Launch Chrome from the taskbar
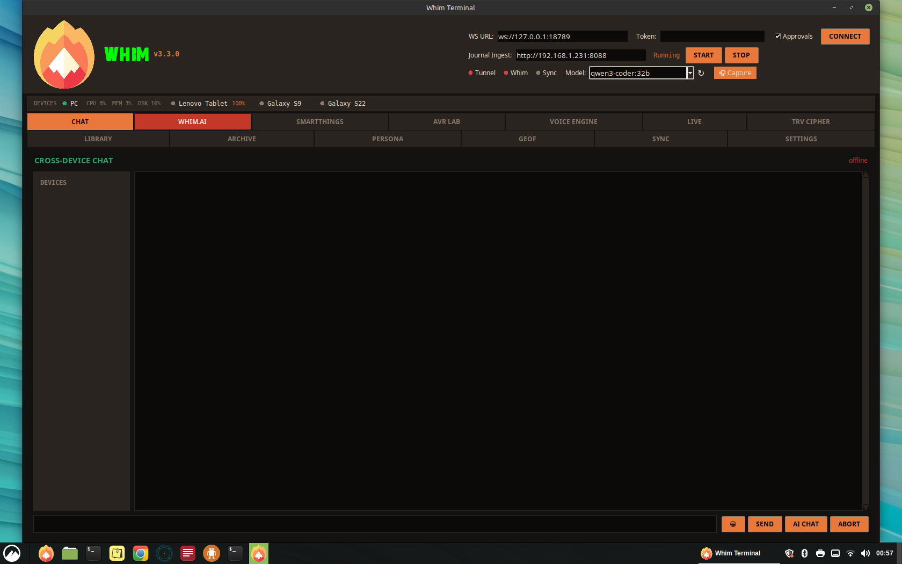Viewport: 902px width, 564px height. (x=140, y=553)
